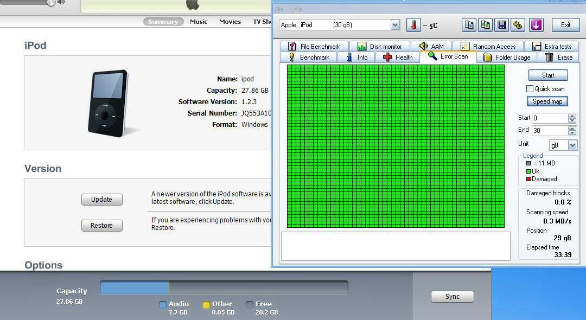Screen dimensions: 586x320
Task: Click the thermometer temperature icon
Action: click(413, 25)
